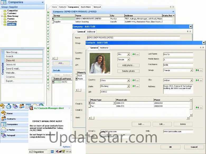Image resolution: width=206 pixels, height=154 pixels.
Task: Open the Work phone type dropdown
Action: point(114,103)
